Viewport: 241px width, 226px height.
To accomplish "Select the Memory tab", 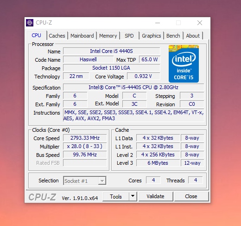I will click(108, 36).
